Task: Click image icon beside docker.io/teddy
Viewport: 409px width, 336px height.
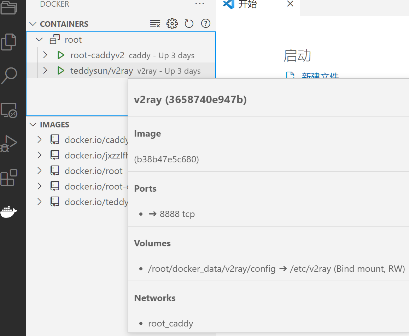Action: 54,202
